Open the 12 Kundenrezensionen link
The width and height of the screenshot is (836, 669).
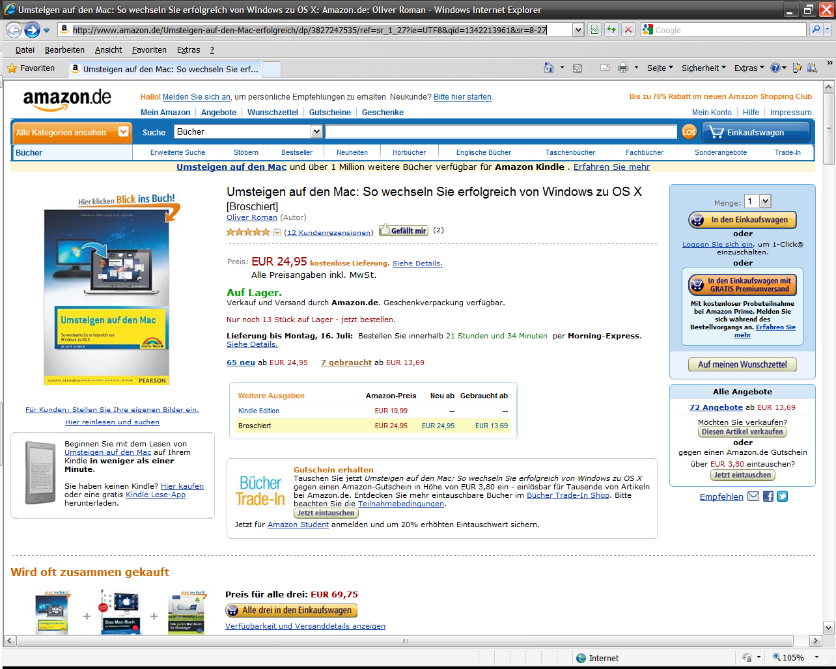click(x=329, y=232)
